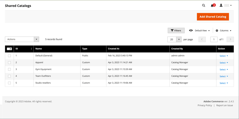Screen dimensions: 239x119
Task: Check the box for Apparel row
Action: (10, 63)
